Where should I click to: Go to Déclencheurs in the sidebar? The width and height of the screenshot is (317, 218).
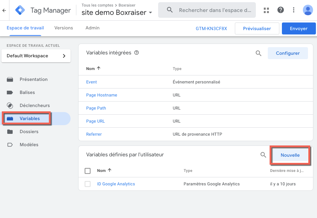tap(35, 106)
